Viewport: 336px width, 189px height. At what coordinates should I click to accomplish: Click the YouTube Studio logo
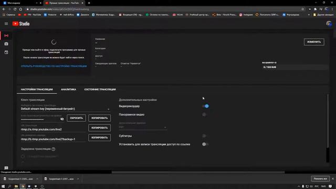[21, 24]
